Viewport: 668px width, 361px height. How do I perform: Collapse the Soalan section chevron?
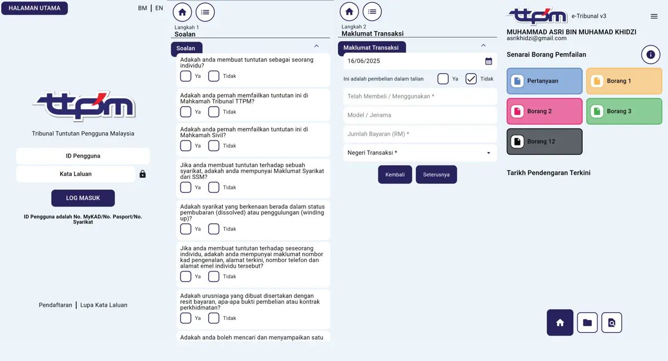[317, 46]
